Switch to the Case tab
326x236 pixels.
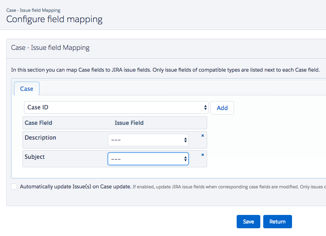pyautogui.click(x=27, y=89)
